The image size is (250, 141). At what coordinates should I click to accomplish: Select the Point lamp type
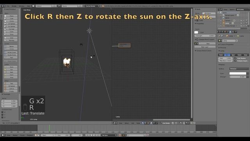point(221,55)
